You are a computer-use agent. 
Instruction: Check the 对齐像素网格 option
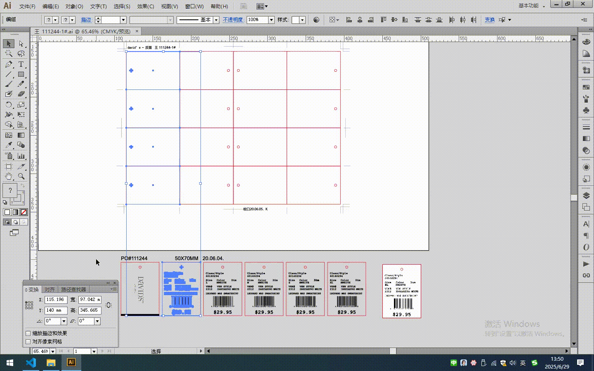28,342
